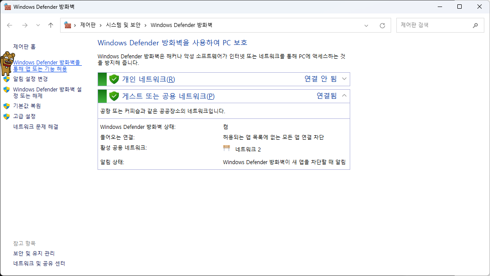Click the window title firewall icon

(7, 7)
